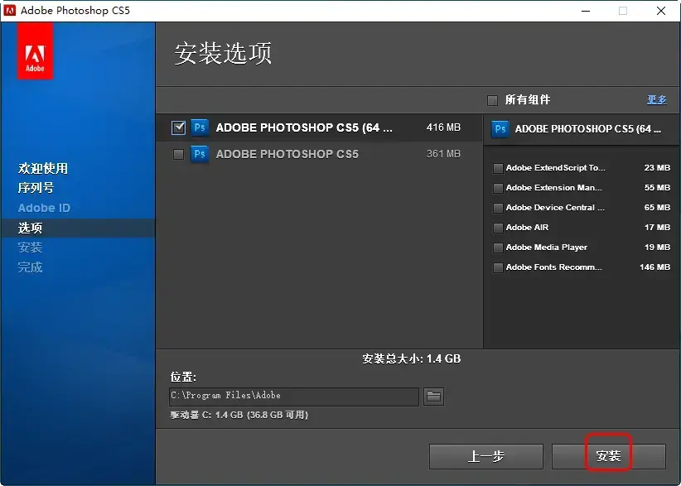This screenshot has width=681, height=486.
Task: Check Adobe AIR component
Action: (x=498, y=228)
